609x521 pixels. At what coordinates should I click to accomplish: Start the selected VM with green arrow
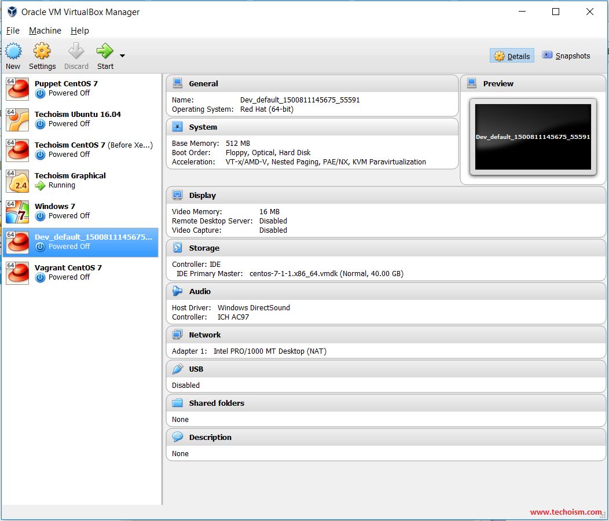[105, 52]
